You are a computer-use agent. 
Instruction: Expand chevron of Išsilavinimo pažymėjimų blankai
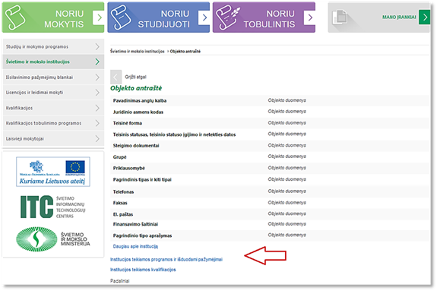coord(97,77)
